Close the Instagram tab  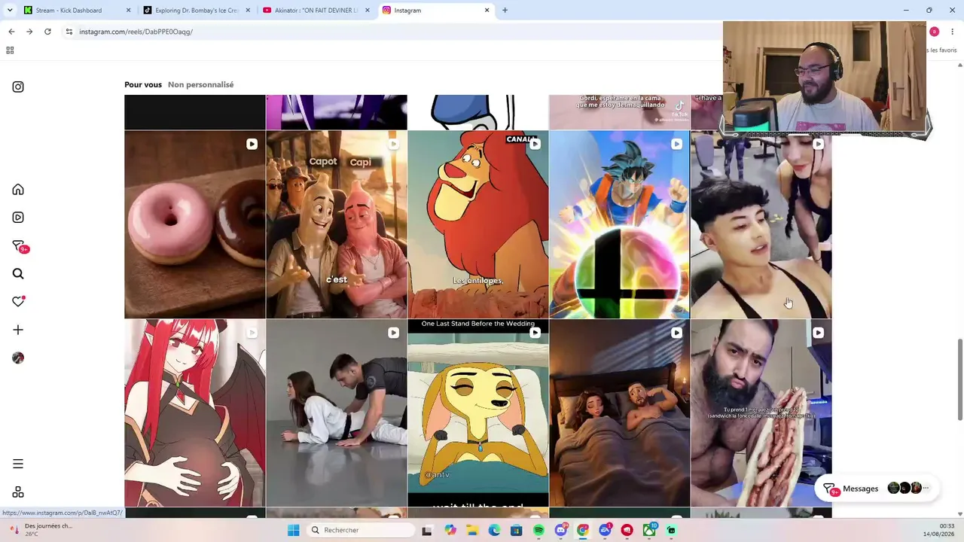point(487,11)
